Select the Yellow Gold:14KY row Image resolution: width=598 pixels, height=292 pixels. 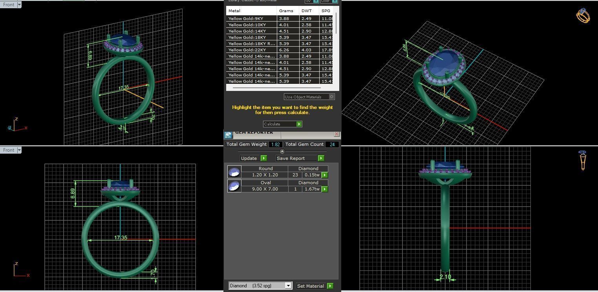coord(280,31)
